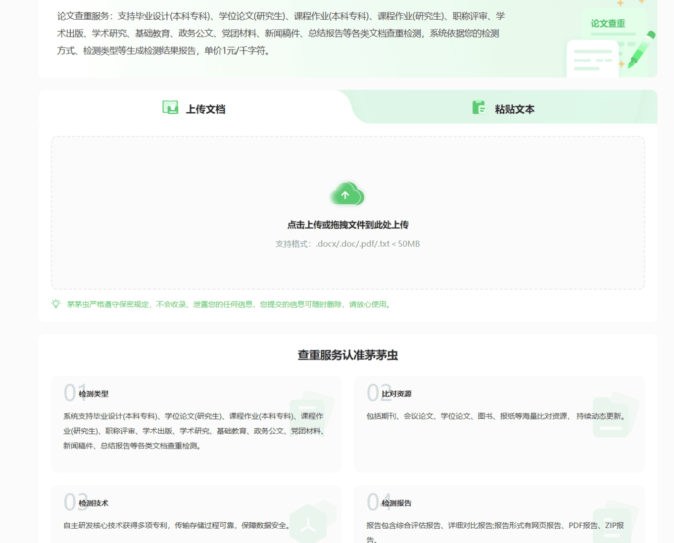
Task: Click the green document icon beside 上传文档
Action: tap(171, 107)
